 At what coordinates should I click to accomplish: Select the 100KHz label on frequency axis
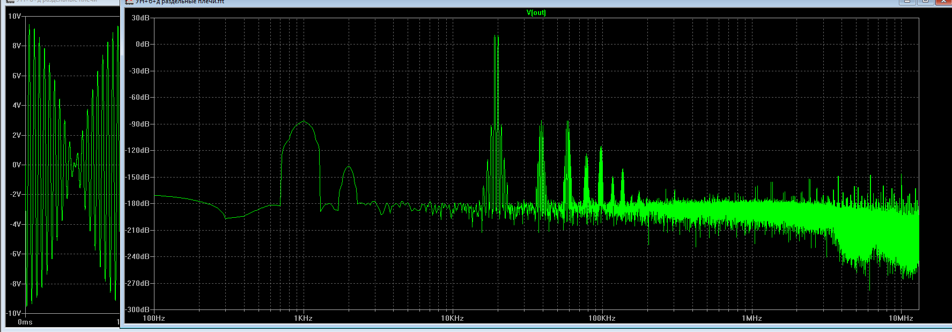pyautogui.click(x=602, y=318)
